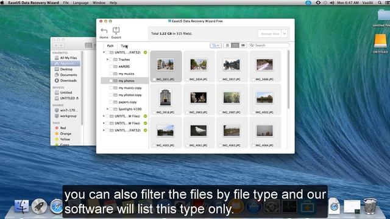The height and width of the screenshot is (219, 390).
Task: Check the papers copy checkbox
Action: point(111,102)
